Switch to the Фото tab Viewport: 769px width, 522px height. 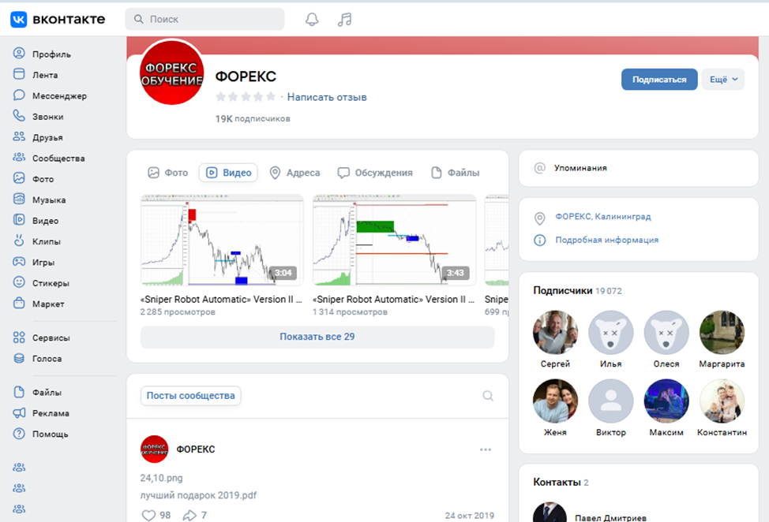point(167,173)
